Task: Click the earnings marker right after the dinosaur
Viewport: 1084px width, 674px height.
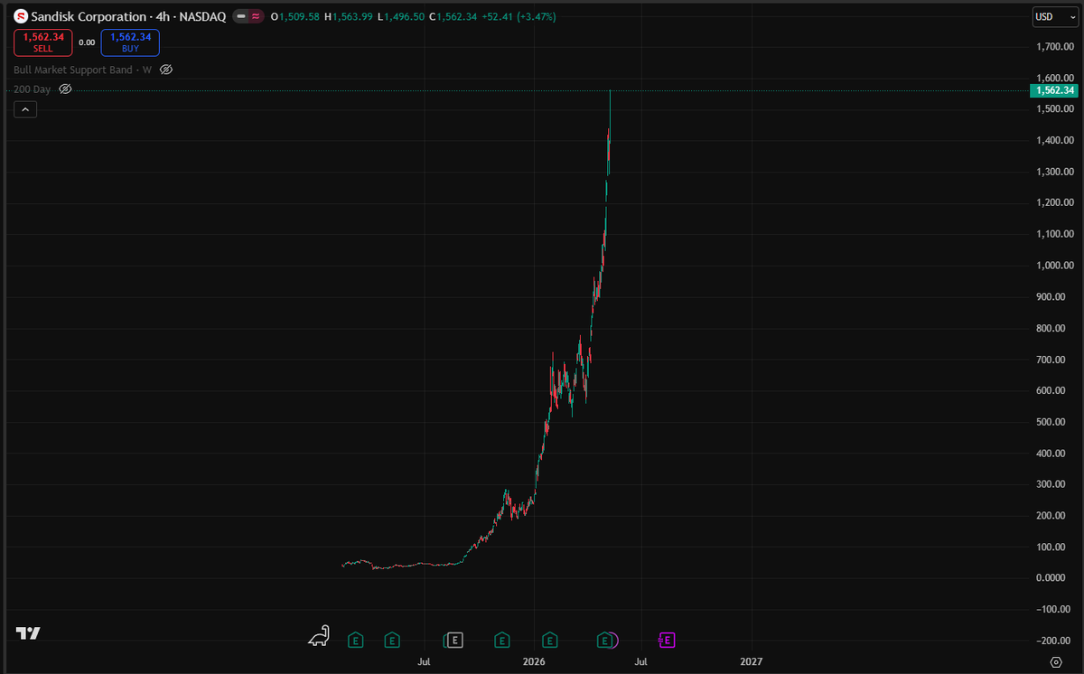Action: coord(355,641)
